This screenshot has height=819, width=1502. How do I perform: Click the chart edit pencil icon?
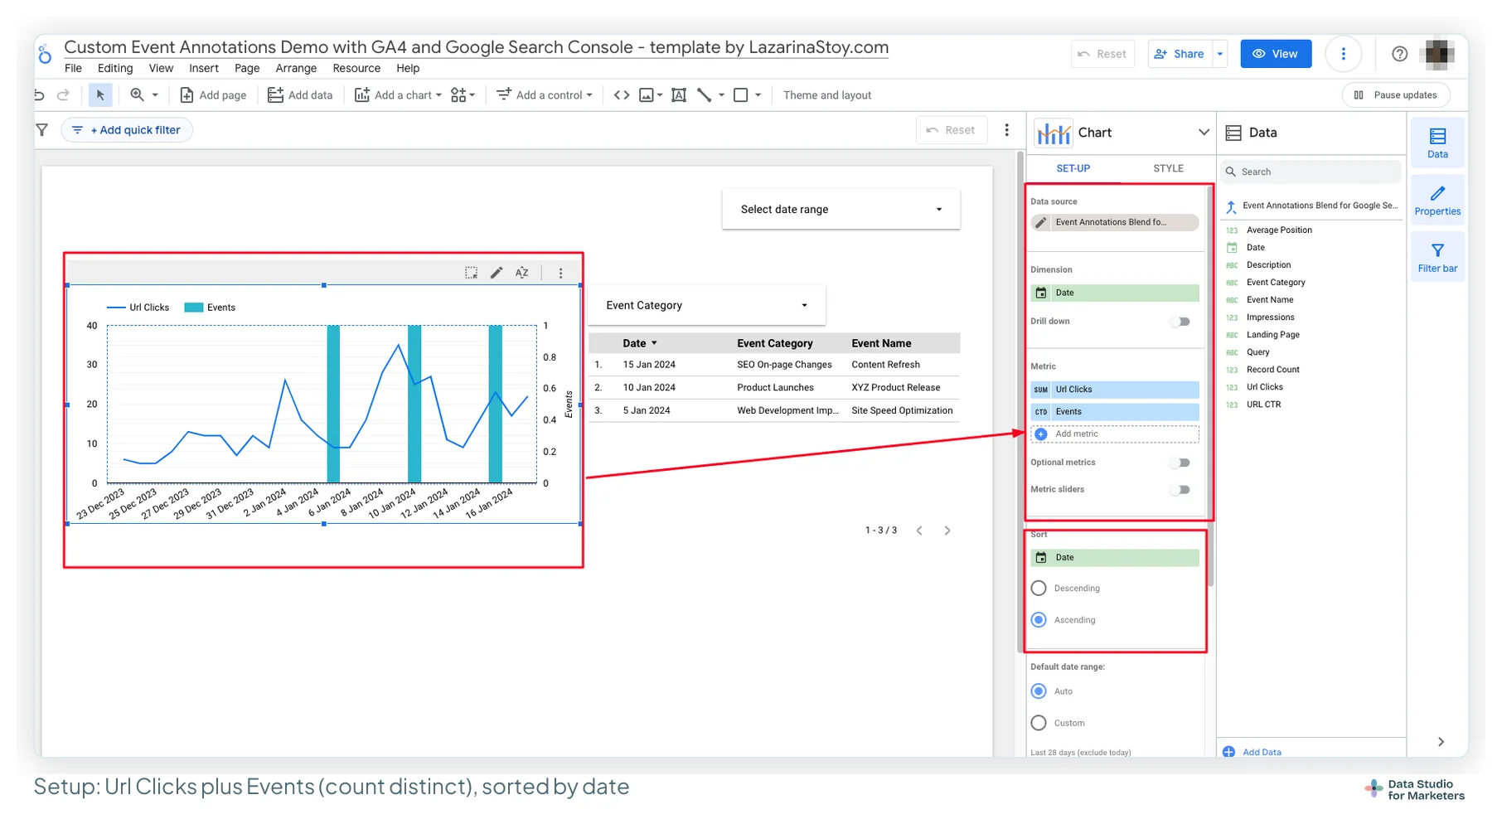click(x=497, y=273)
